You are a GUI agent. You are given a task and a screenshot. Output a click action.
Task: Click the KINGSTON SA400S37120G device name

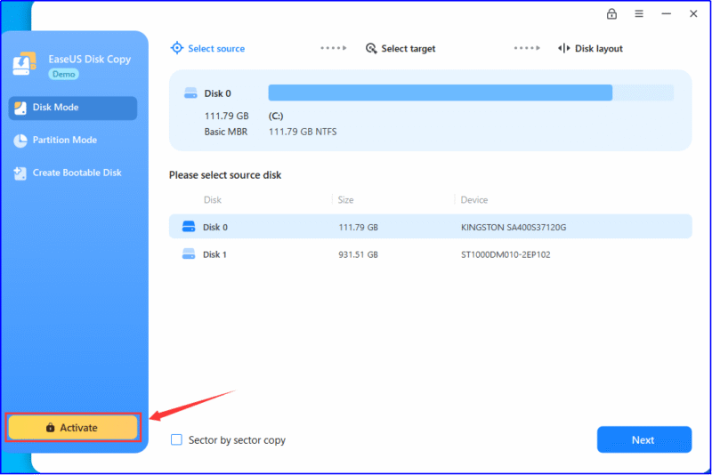tap(514, 228)
